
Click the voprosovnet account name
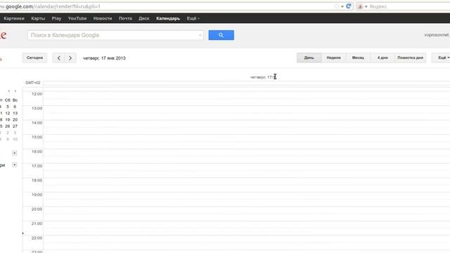tap(437, 35)
